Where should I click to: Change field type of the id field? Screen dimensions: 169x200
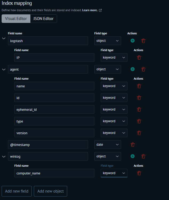coord(114,98)
